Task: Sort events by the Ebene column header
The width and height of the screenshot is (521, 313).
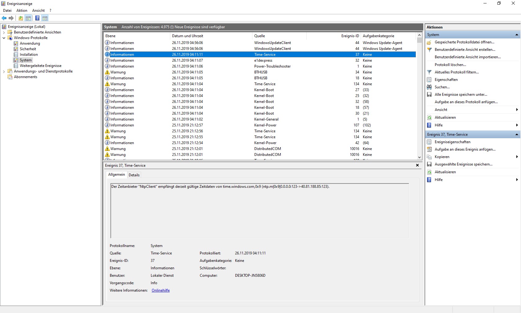Action: point(137,36)
